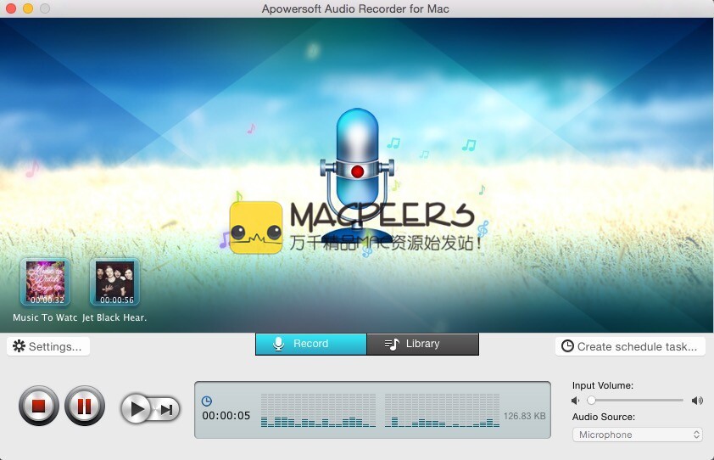Play the recorded audio
The height and width of the screenshot is (460, 714).
[x=137, y=408]
